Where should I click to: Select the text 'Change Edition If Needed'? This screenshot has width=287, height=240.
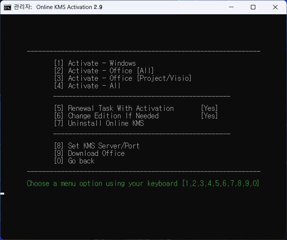(113, 116)
